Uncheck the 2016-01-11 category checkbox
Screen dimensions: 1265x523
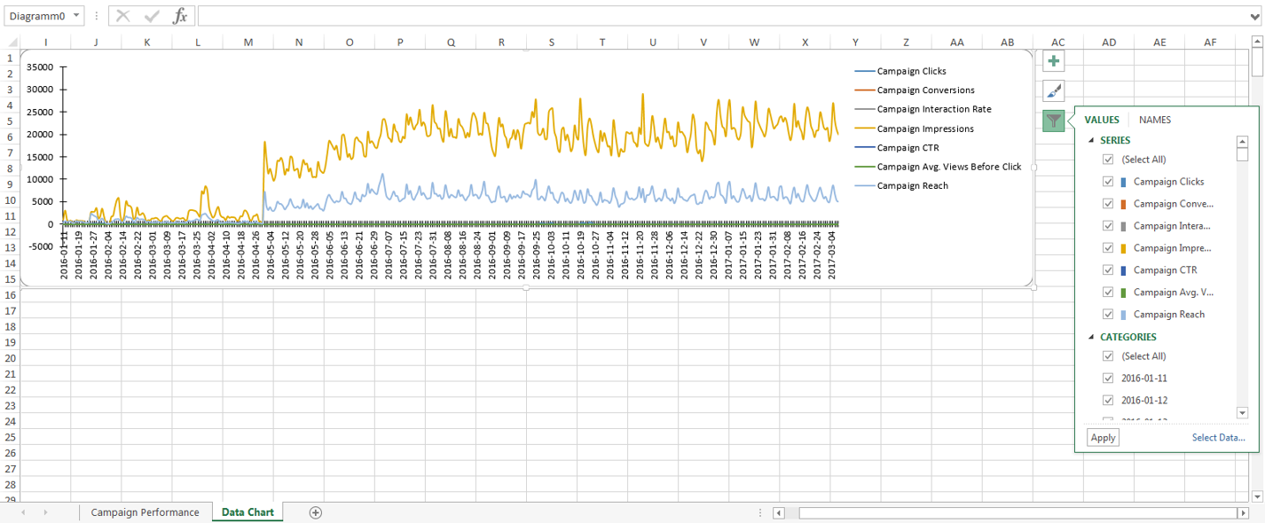point(1108,379)
